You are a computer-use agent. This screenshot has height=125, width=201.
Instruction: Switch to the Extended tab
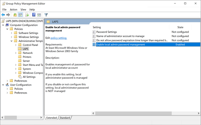tap(51, 118)
